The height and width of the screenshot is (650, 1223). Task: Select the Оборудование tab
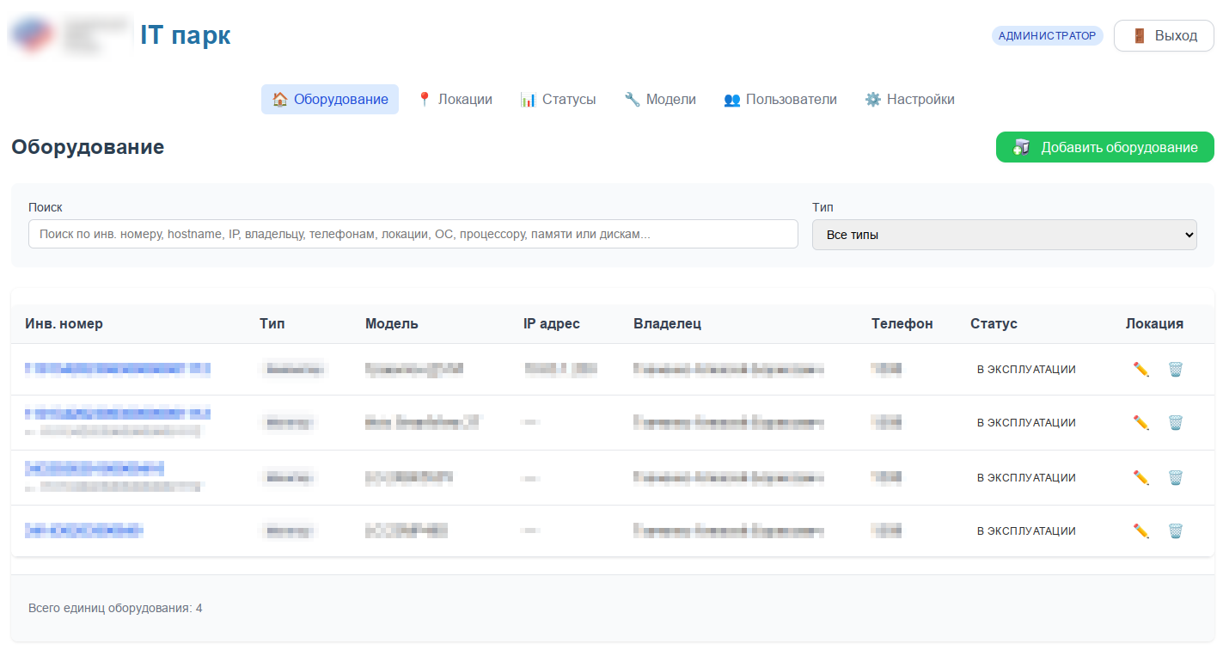(330, 100)
